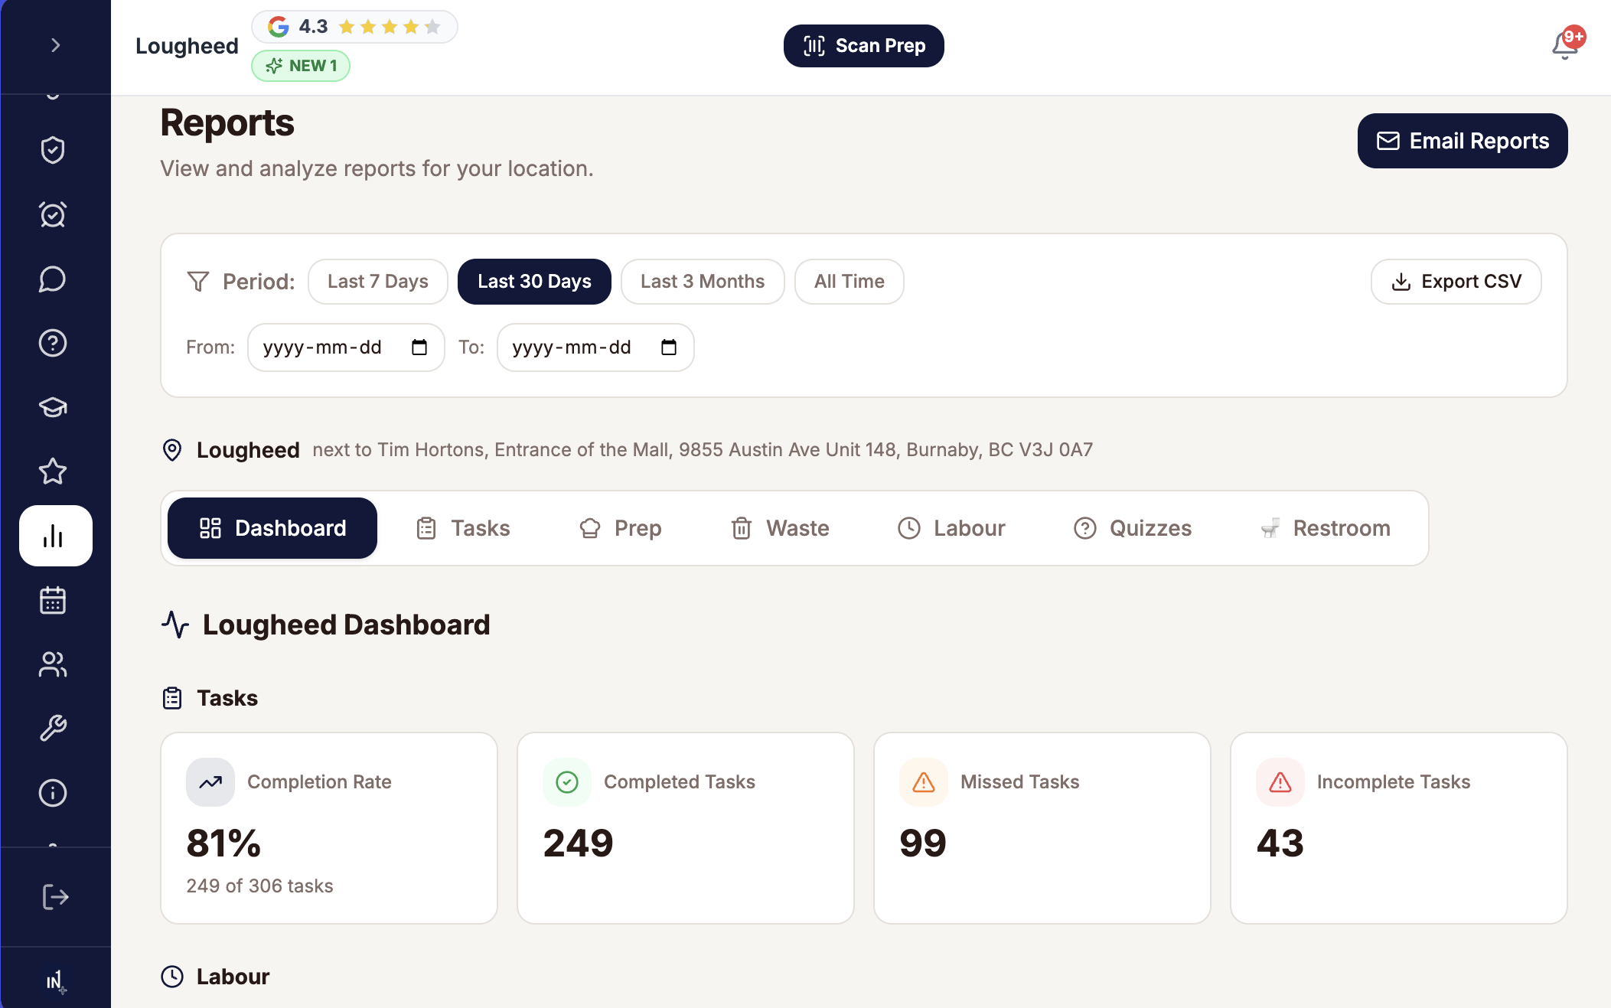Select the Last 30 Days period
Image resolution: width=1611 pixels, height=1008 pixels.
[534, 282]
